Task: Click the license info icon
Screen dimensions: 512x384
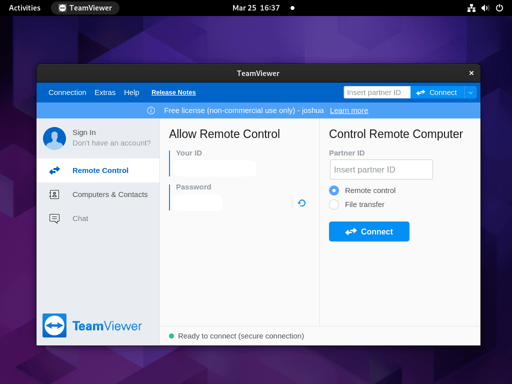Action: 151,110
